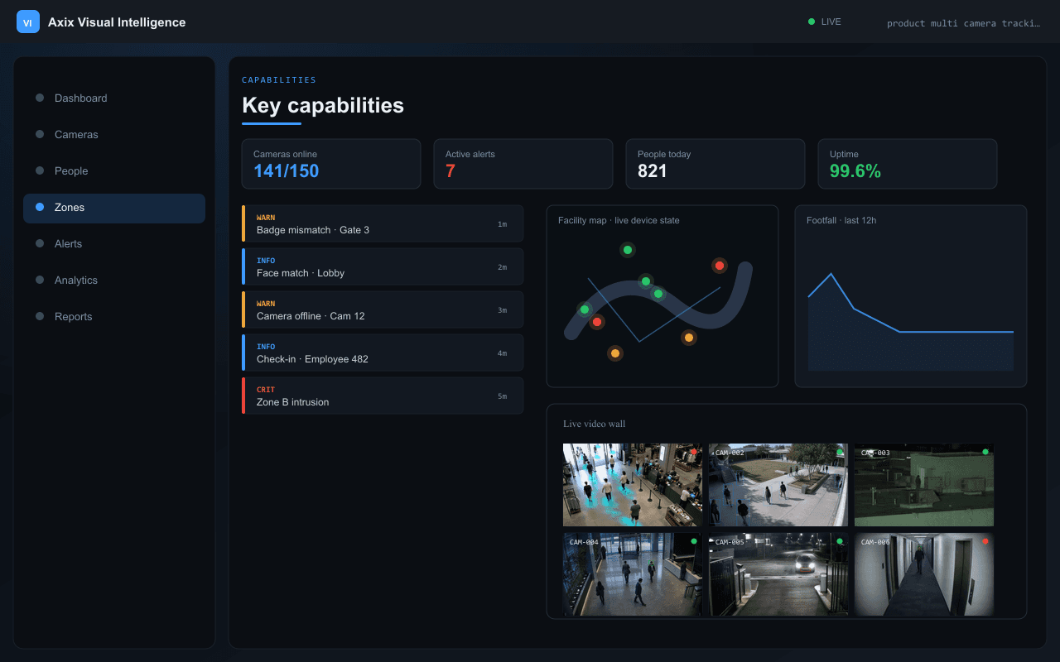Image resolution: width=1060 pixels, height=662 pixels.
Task: Open the Dashboard section
Action: coord(114,98)
